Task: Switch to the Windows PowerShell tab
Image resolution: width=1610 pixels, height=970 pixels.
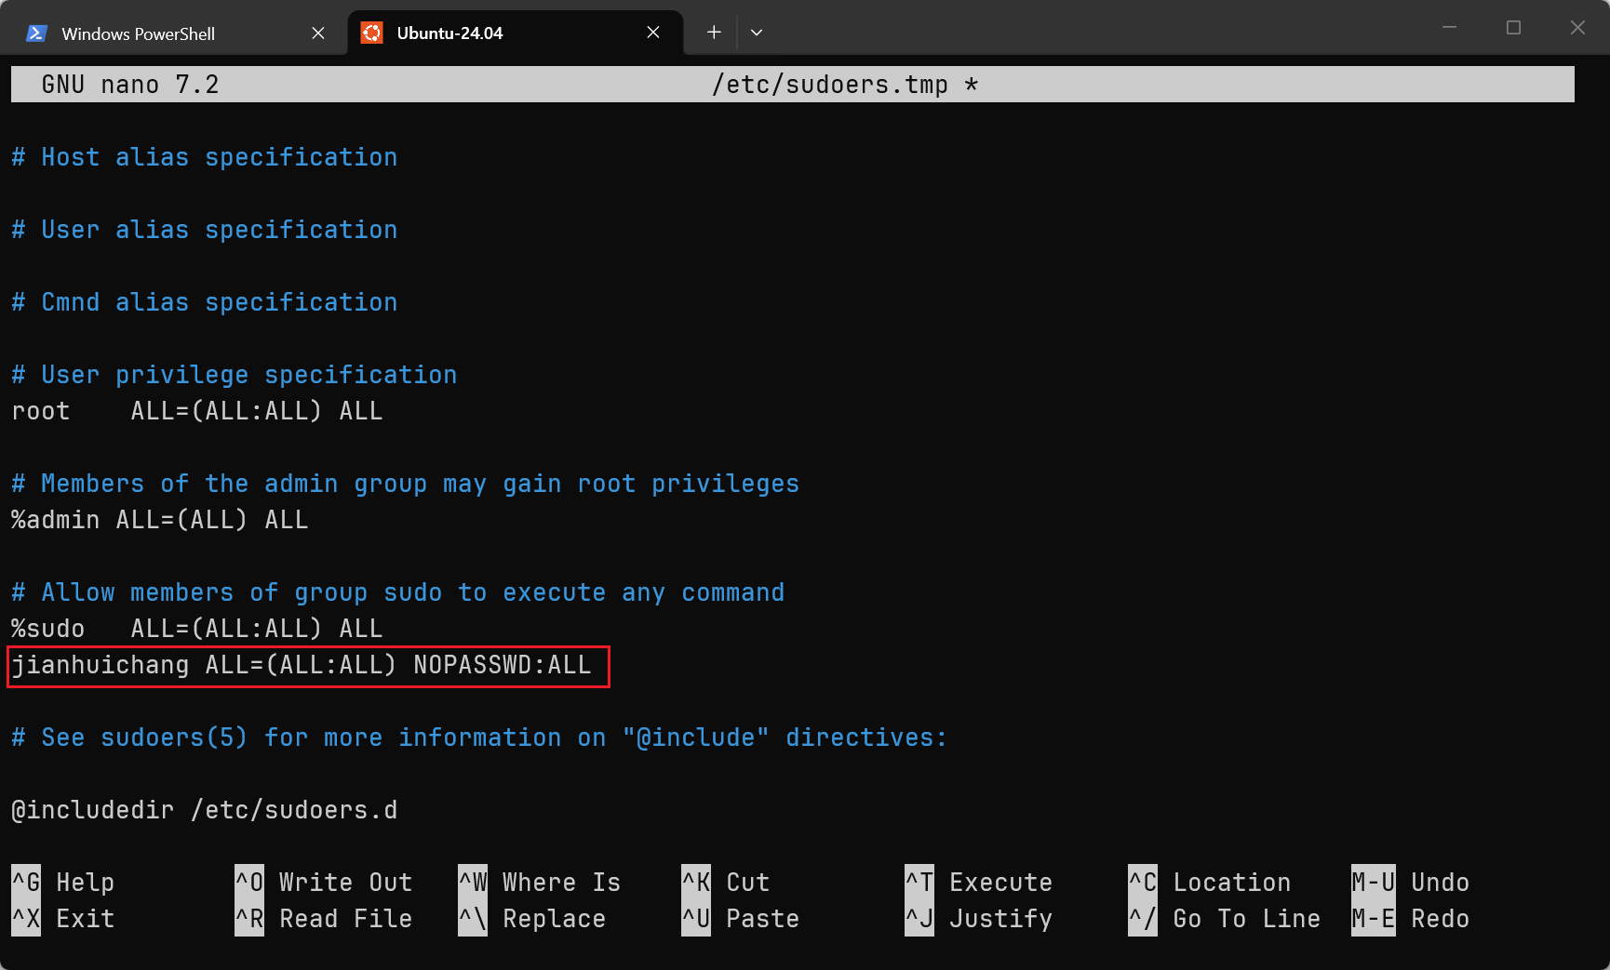Action: [x=140, y=33]
